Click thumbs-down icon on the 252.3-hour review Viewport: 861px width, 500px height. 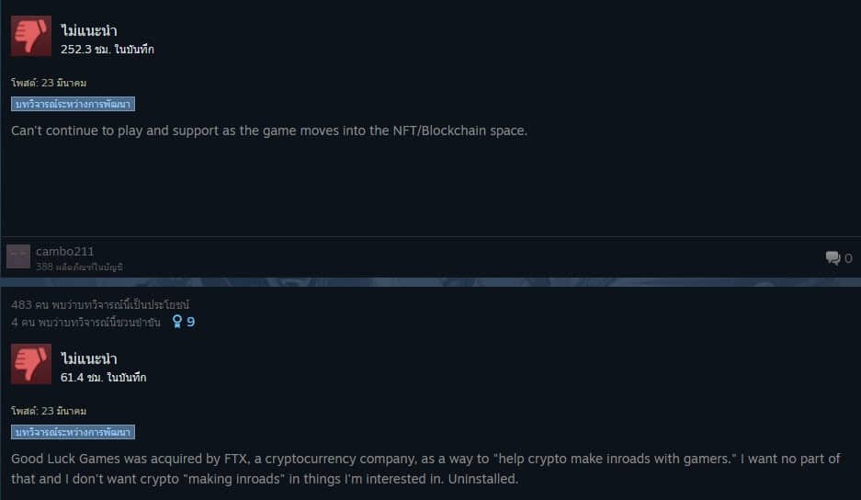pyautogui.click(x=31, y=36)
